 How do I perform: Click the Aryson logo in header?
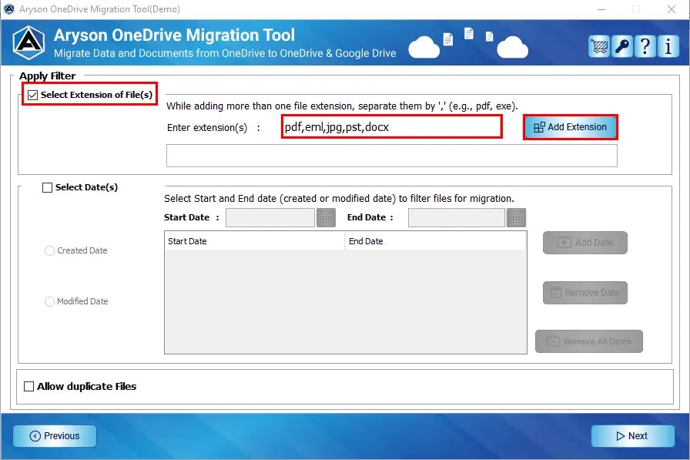click(28, 43)
